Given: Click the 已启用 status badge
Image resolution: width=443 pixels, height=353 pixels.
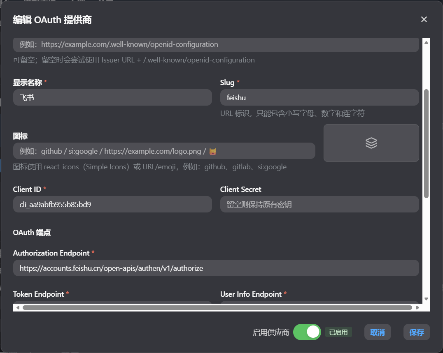Looking at the screenshot, I should [338, 332].
